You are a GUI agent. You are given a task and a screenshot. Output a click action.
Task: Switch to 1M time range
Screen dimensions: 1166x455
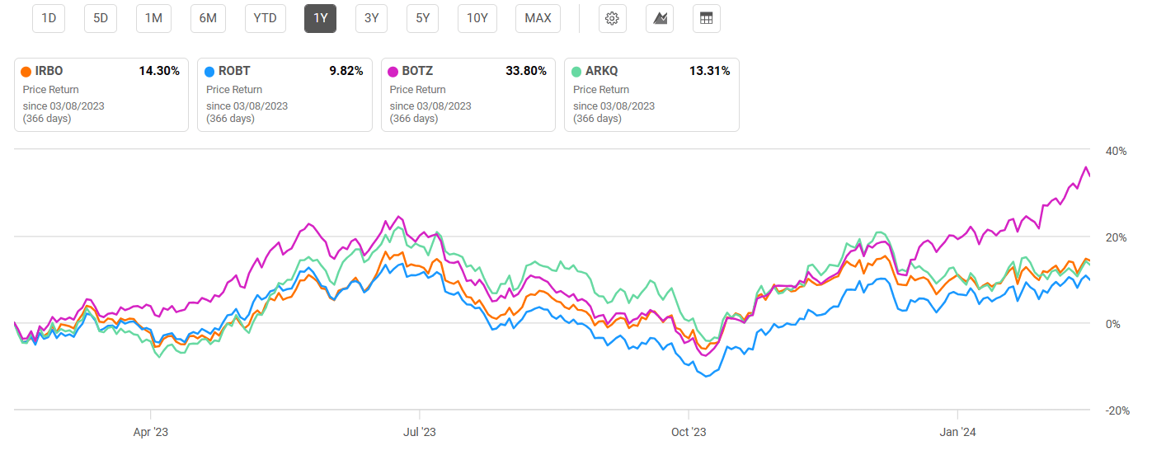point(153,19)
